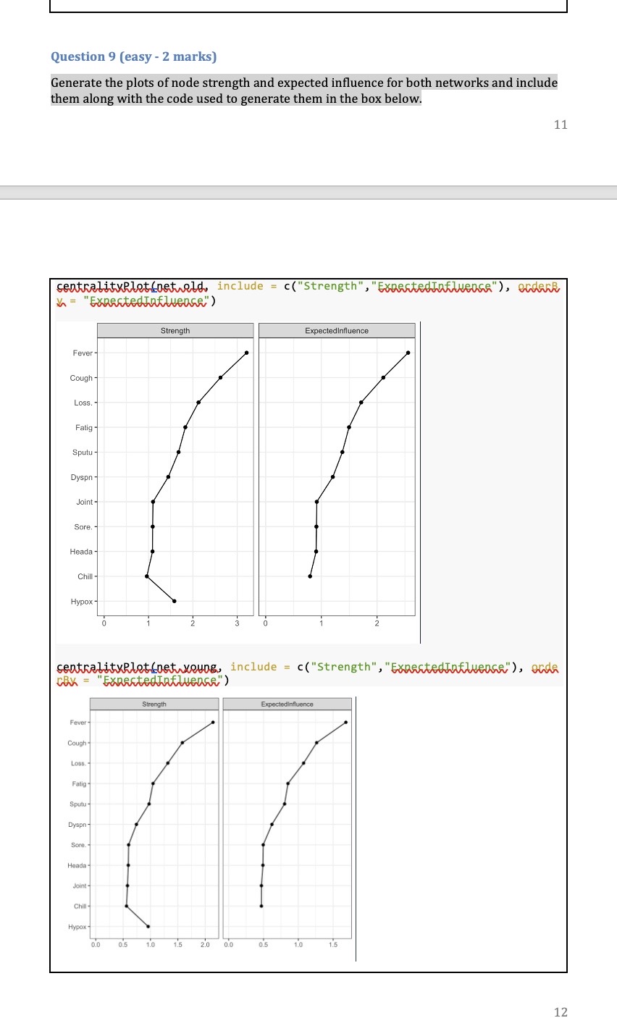Click the Cough axis label in net_old plot
Image resolution: width=617 pixels, height=1018 pixels.
pos(81,378)
